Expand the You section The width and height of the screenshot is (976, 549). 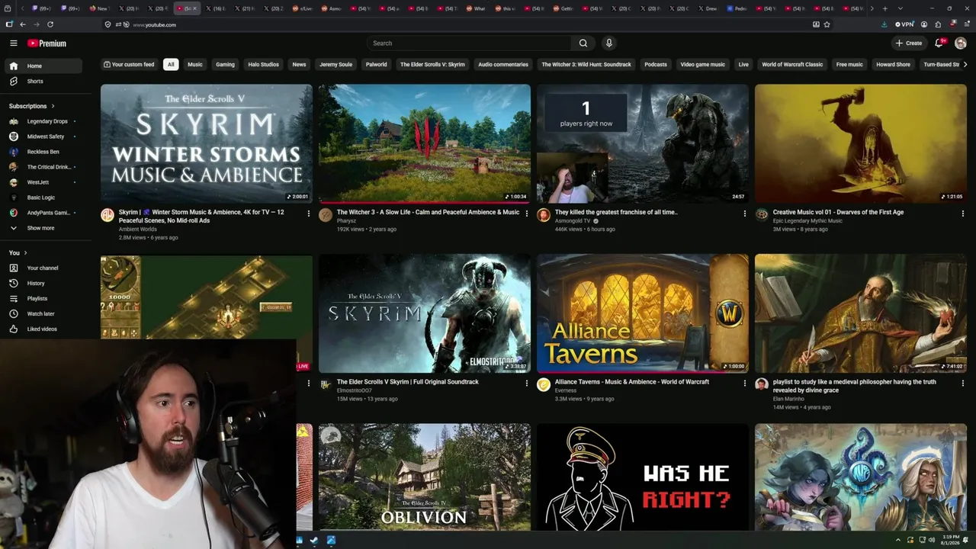(x=18, y=252)
